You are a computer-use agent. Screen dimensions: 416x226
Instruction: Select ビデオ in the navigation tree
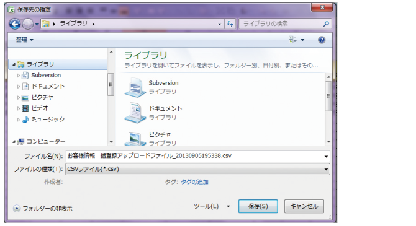pos(40,108)
